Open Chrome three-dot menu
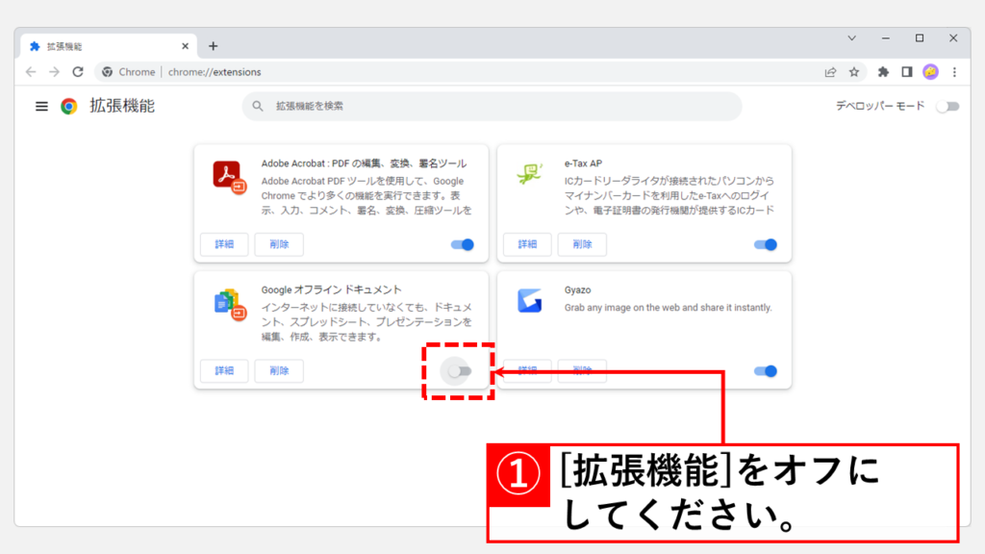 (954, 72)
